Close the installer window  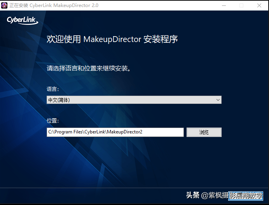coord(259,5)
